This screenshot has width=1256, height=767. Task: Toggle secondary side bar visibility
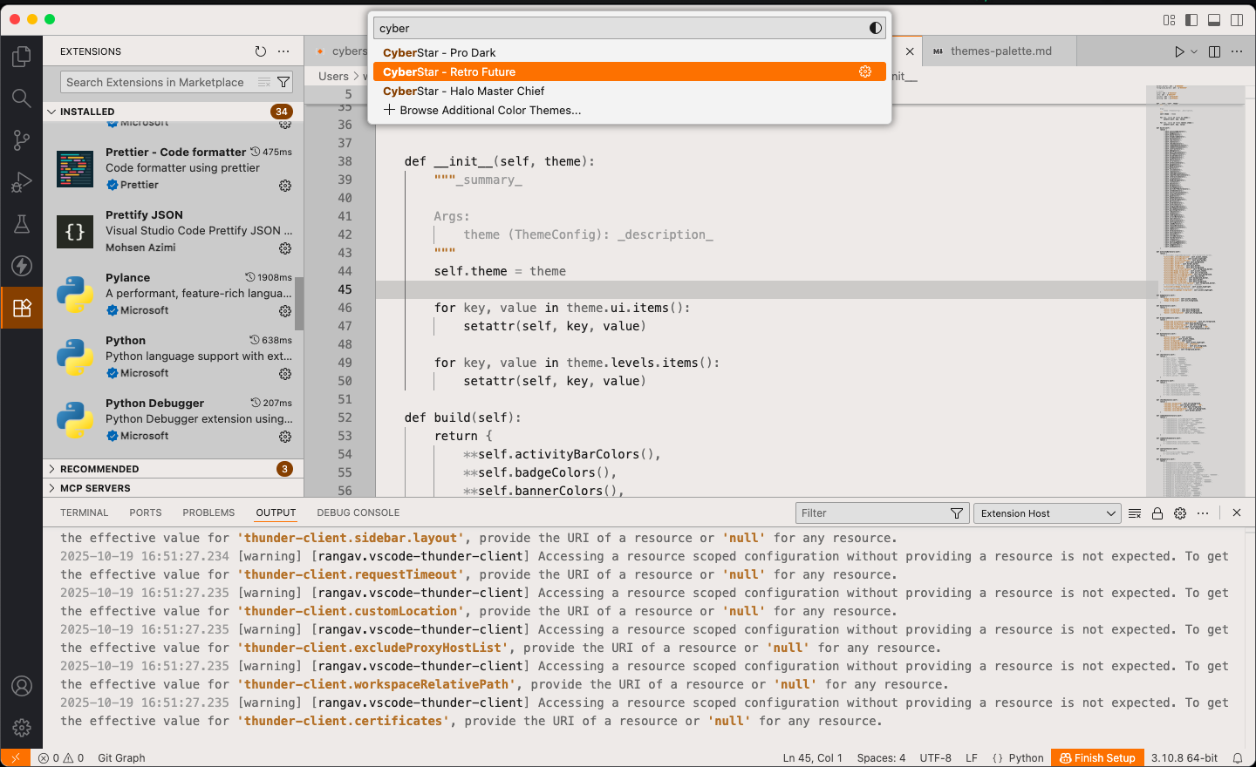pos(1237,20)
